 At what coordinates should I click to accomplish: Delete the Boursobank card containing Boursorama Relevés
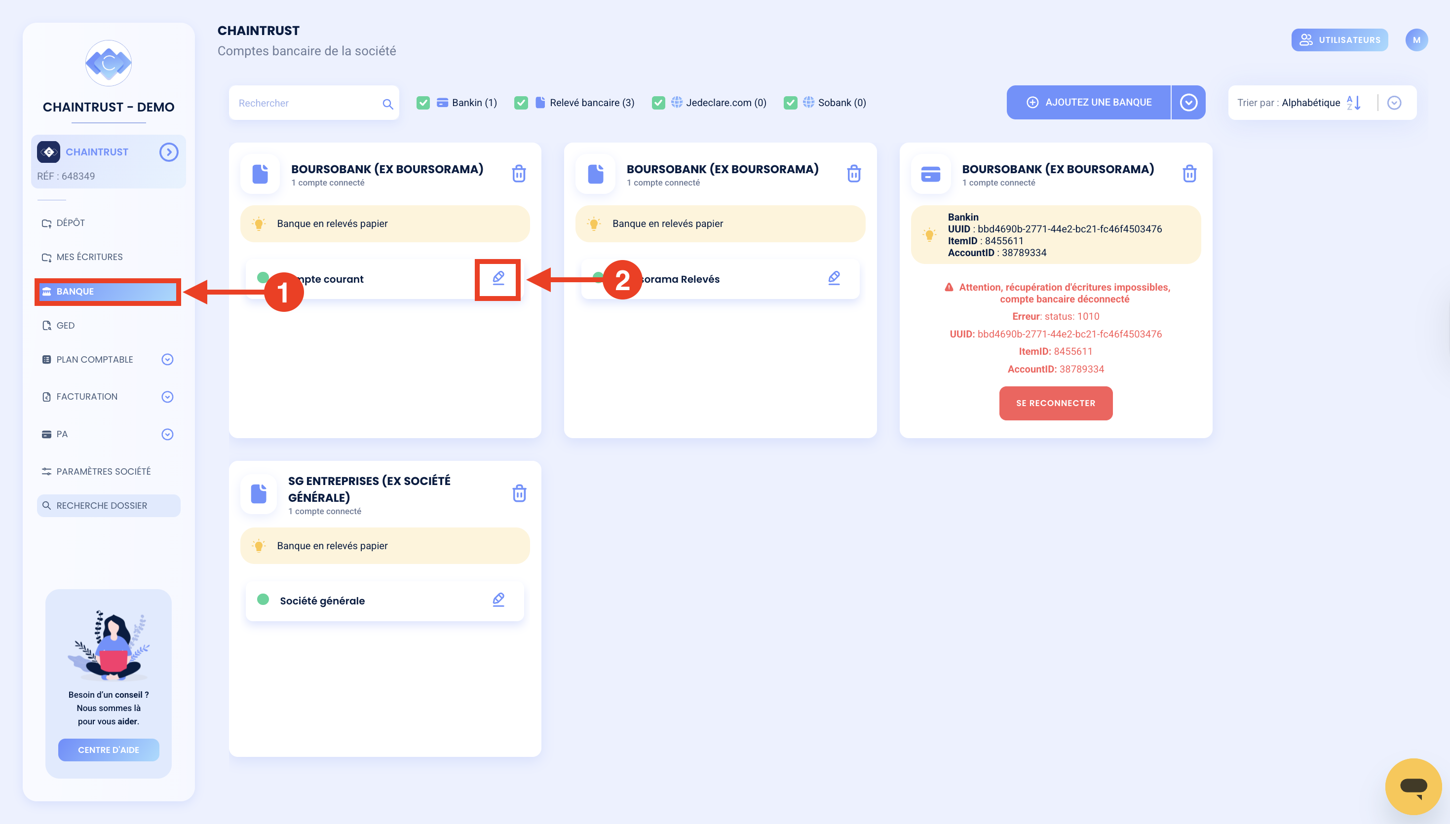854,173
